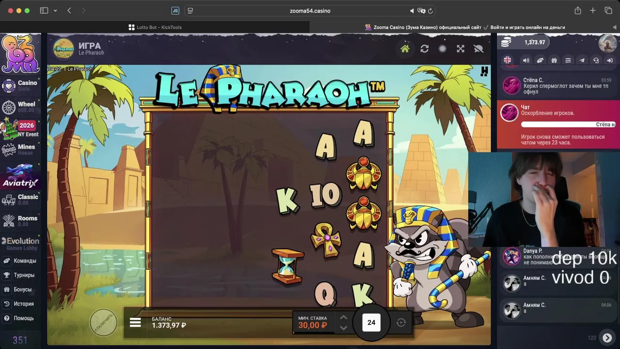
Task: Open the Classic game mode
Action: [x=20, y=200]
